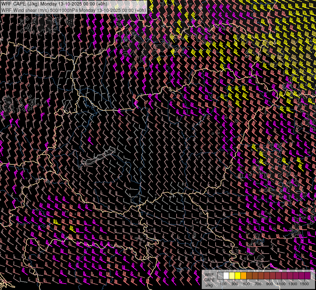Image resolution: width=316 pixels, height=290 pixels.
Task: Click the 1300 legend scale label
Action: (293, 284)
